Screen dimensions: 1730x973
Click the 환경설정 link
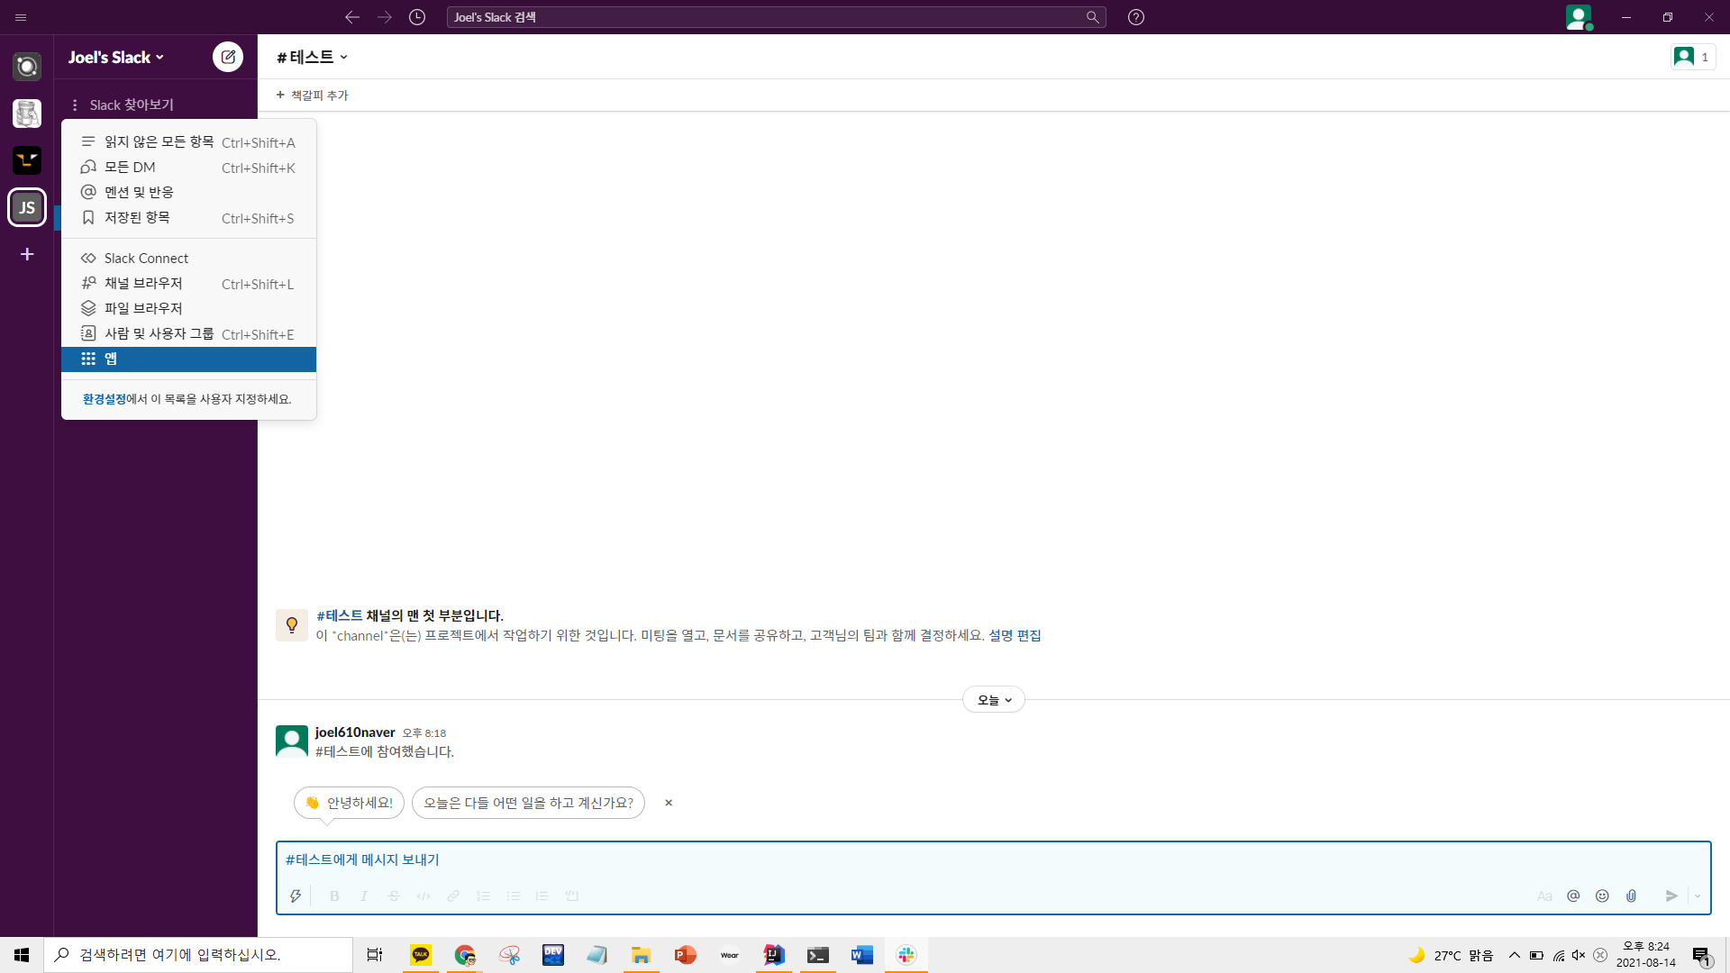tap(104, 399)
